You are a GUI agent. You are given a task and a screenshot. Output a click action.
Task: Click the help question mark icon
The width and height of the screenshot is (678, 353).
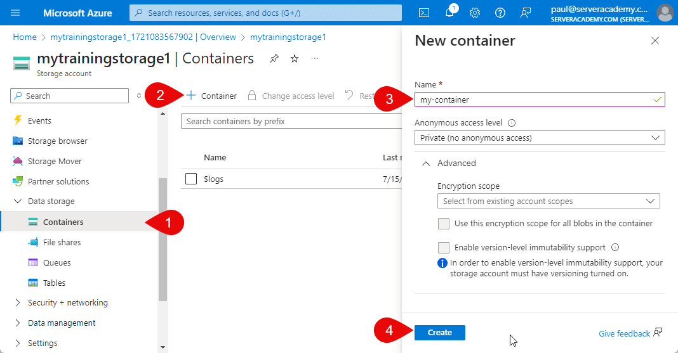(x=500, y=13)
